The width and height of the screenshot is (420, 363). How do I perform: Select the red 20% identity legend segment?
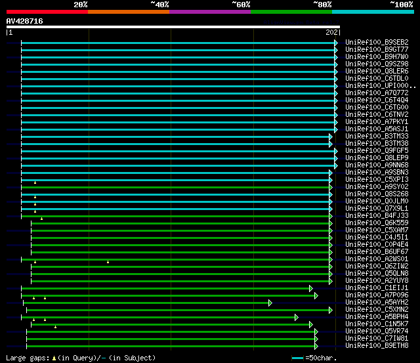pyautogui.click(x=47, y=12)
